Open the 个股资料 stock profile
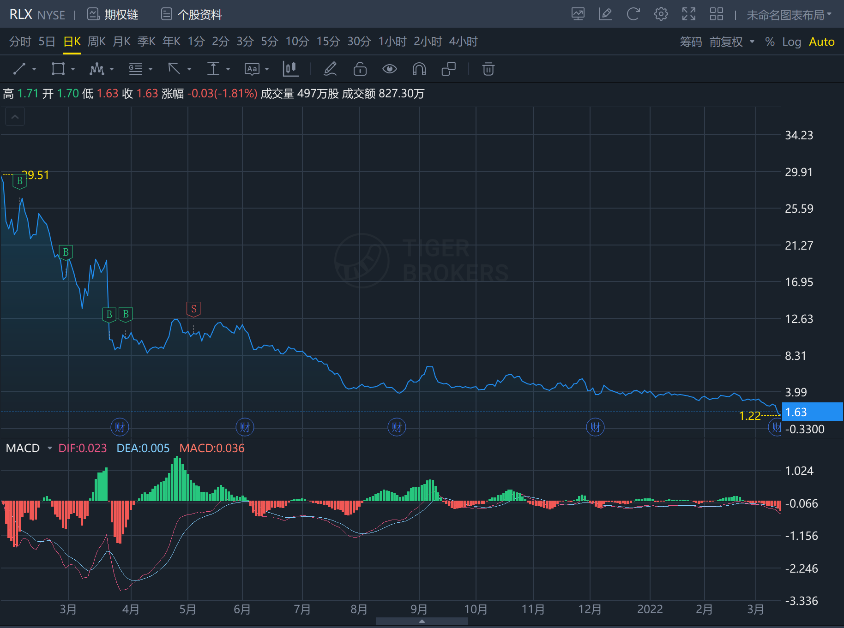Screen dimensions: 844x628 192,15
